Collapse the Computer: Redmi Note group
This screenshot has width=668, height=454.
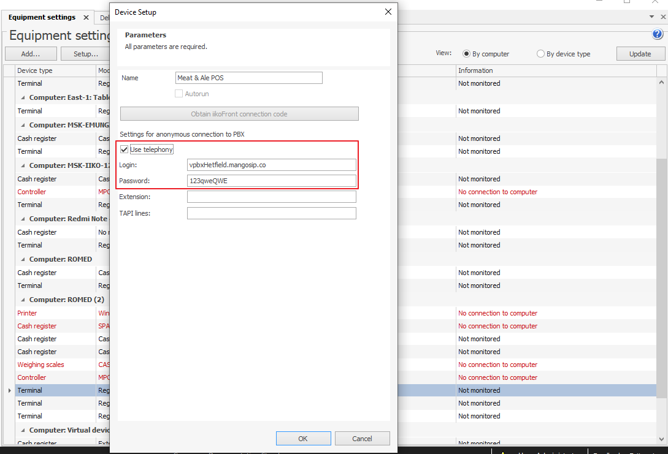pos(23,219)
